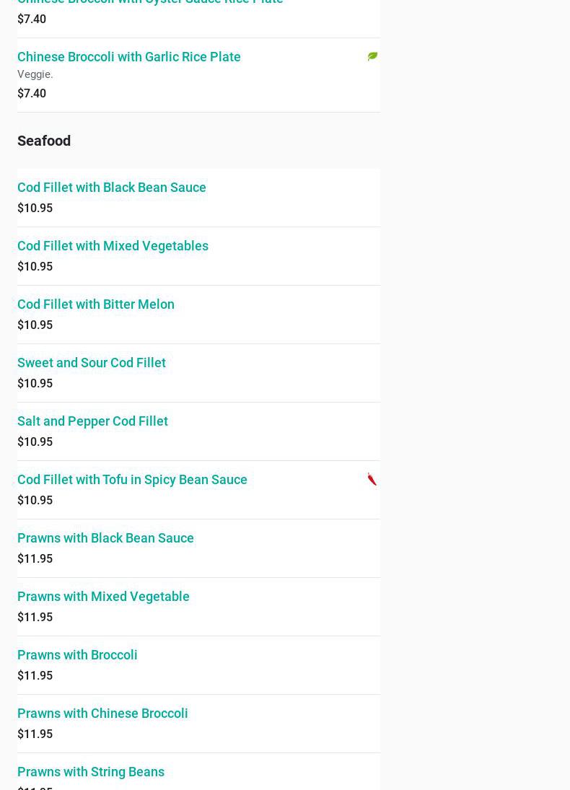Open Chinese Broccoli with Garlic Rice Plate
This screenshot has width=570, height=790.
pos(129,57)
